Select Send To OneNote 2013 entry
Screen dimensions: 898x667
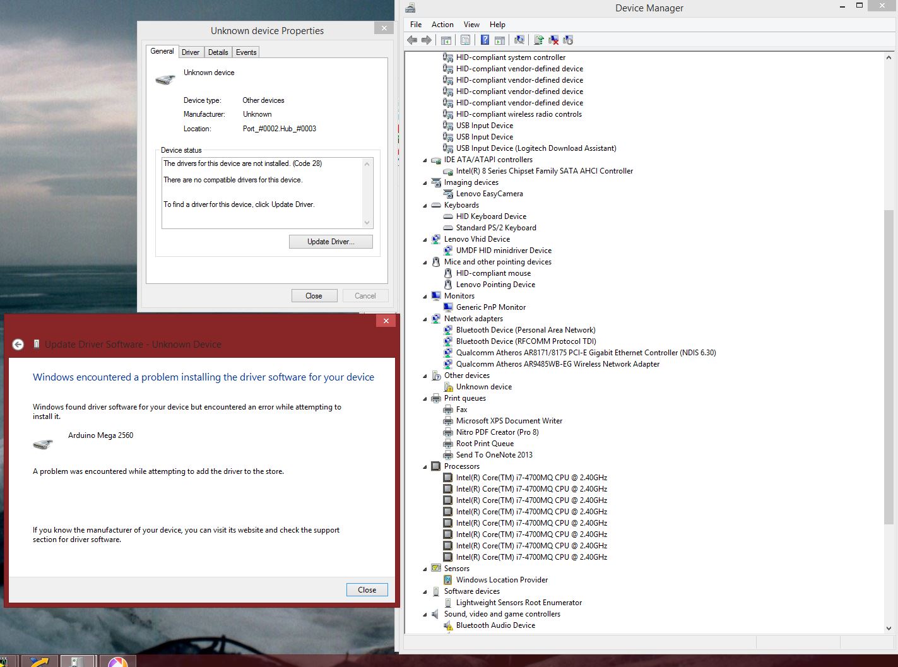[x=494, y=455]
